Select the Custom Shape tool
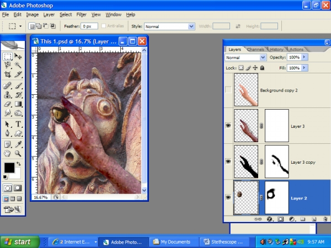This screenshot has width=331, height=248. point(18,133)
